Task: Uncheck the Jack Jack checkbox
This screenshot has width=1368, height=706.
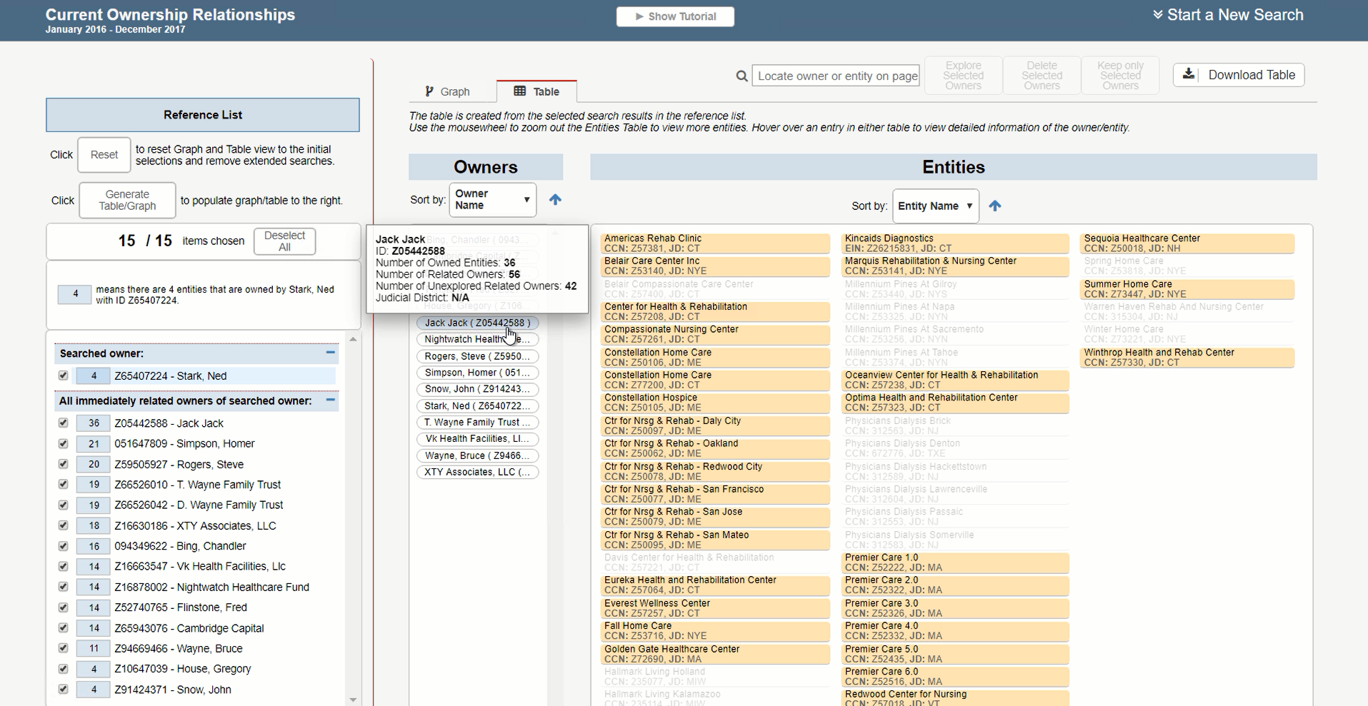Action: tap(63, 423)
